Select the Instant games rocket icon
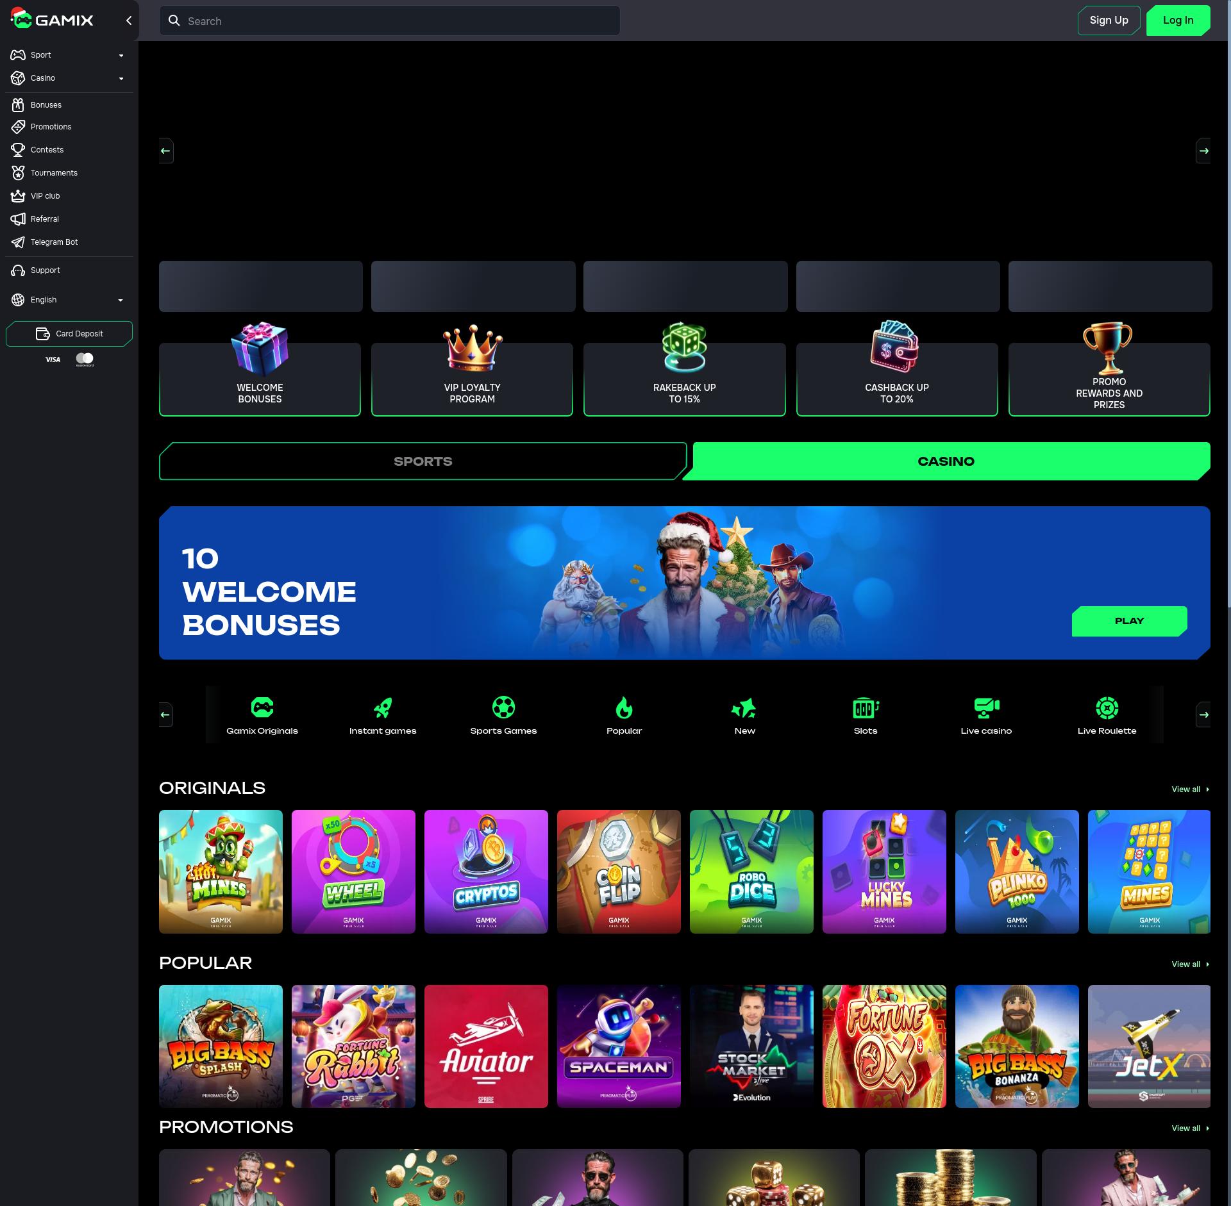1231x1206 pixels. click(382, 708)
